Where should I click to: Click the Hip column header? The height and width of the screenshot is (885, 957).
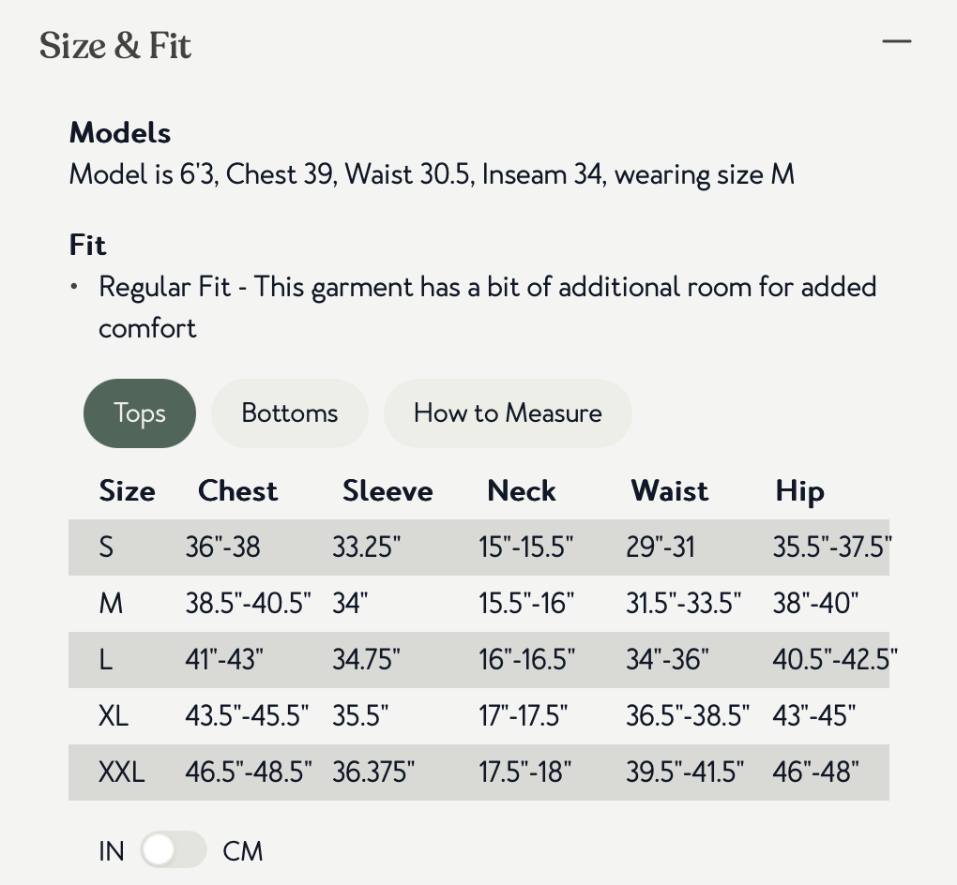799,491
